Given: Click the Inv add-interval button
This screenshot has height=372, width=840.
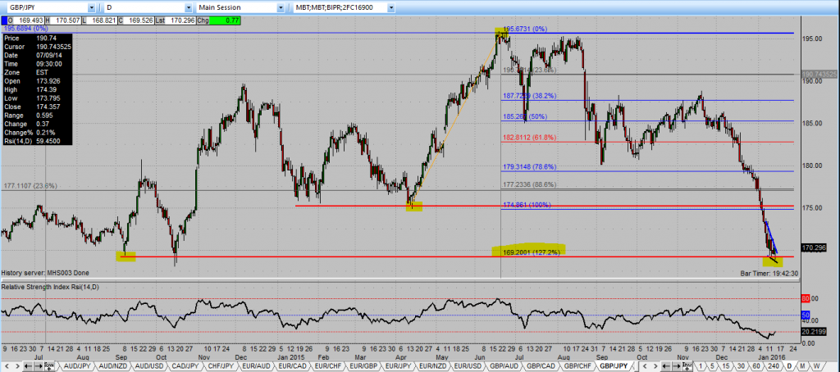Looking at the screenshot, I should click(687, 366).
